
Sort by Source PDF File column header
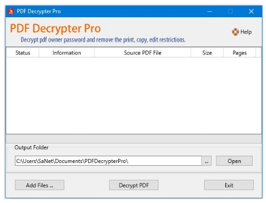pos(143,53)
